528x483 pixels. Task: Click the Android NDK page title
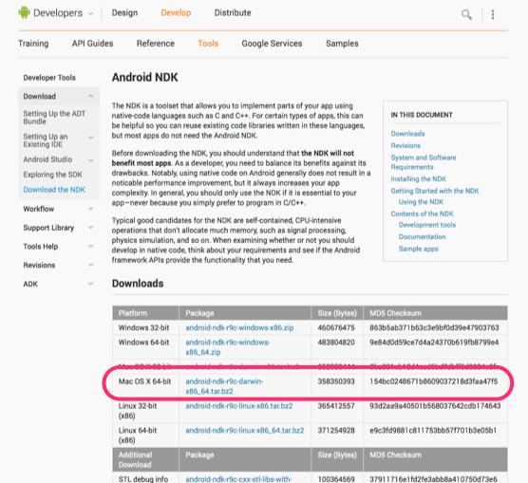pos(144,78)
